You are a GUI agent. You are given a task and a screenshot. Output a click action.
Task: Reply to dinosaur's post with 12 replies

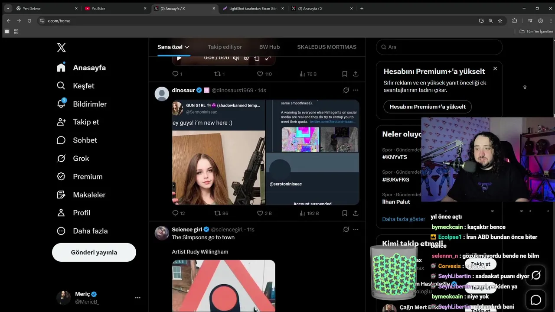178,213
